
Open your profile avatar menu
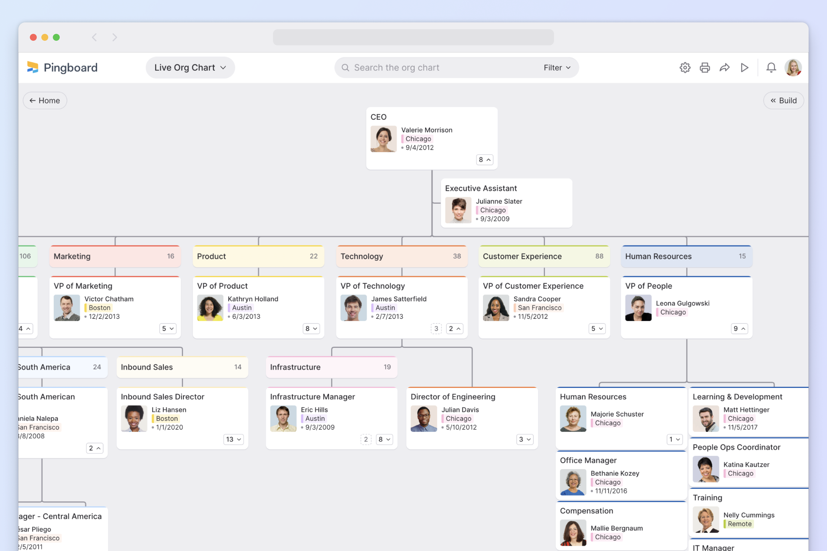click(793, 67)
